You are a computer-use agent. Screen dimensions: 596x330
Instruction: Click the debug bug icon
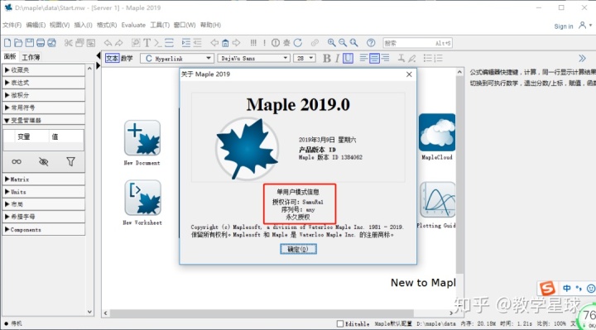[x=286, y=42]
